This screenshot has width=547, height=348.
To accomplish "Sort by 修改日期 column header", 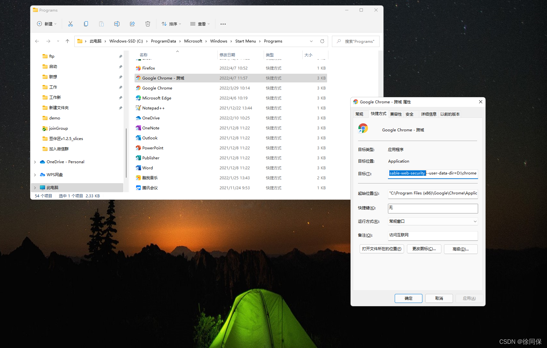I will (227, 55).
